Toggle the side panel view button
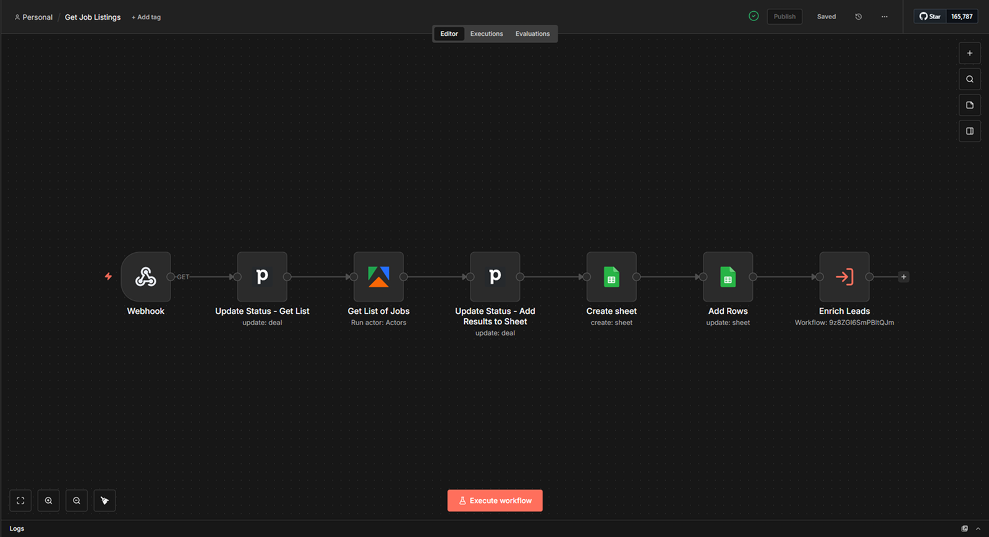 tap(969, 131)
